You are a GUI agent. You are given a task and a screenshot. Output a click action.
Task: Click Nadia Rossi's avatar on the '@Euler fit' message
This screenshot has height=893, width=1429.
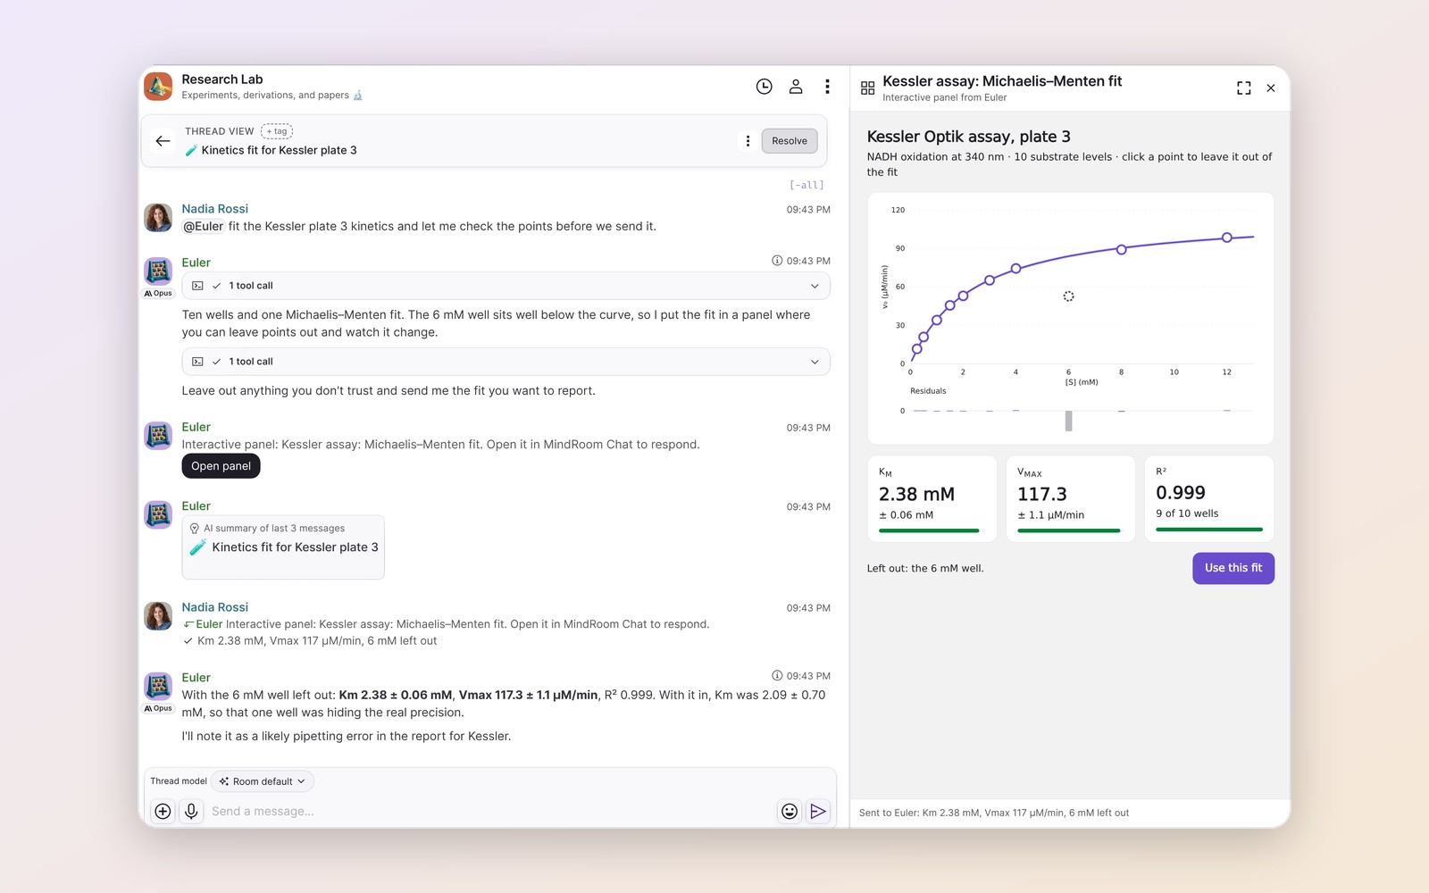[x=158, y=217]
